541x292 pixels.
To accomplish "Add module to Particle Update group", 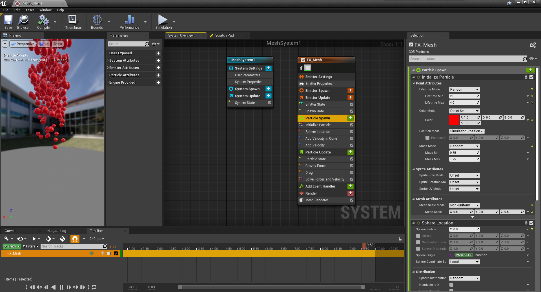I will coord(351,152).
